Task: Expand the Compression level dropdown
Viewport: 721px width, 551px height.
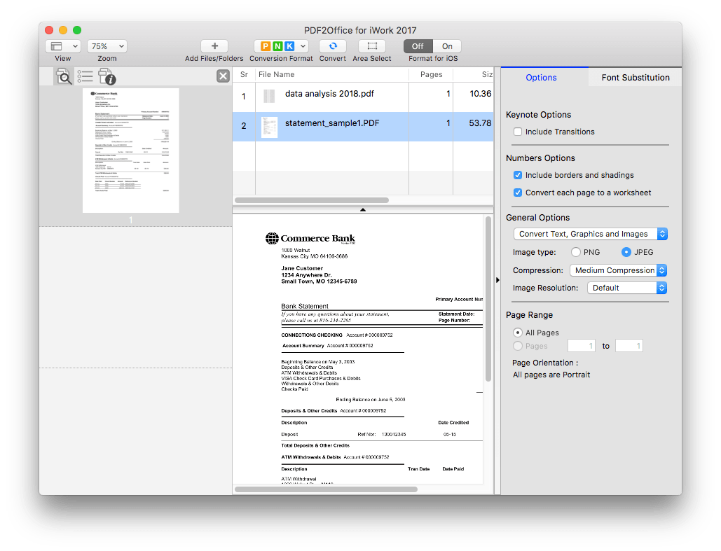Action: (x=617, y=270)
